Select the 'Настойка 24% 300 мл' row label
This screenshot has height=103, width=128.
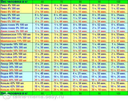[13, 57]
